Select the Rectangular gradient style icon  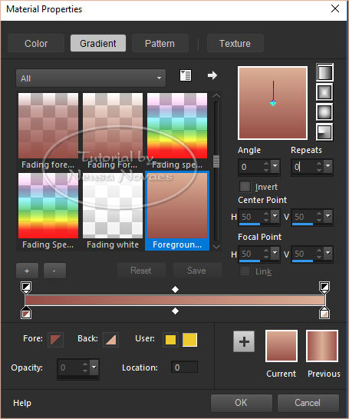coord(324,92)
